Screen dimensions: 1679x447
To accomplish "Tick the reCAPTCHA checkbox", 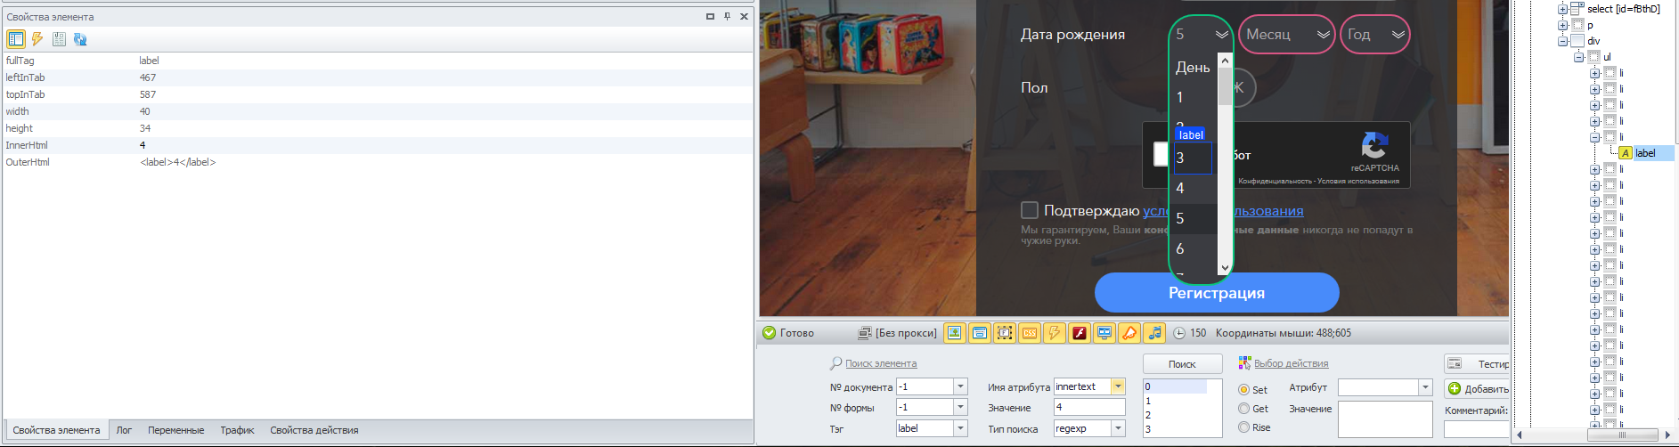I will tap(1161, 154).
